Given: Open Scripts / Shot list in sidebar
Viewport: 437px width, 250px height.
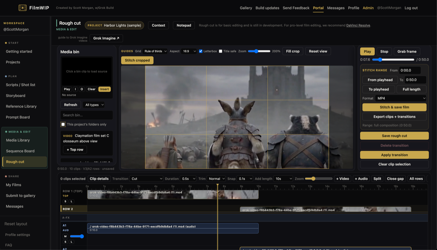Looking at the screenshot, I should pyautogui.click(x=21, y=85).
